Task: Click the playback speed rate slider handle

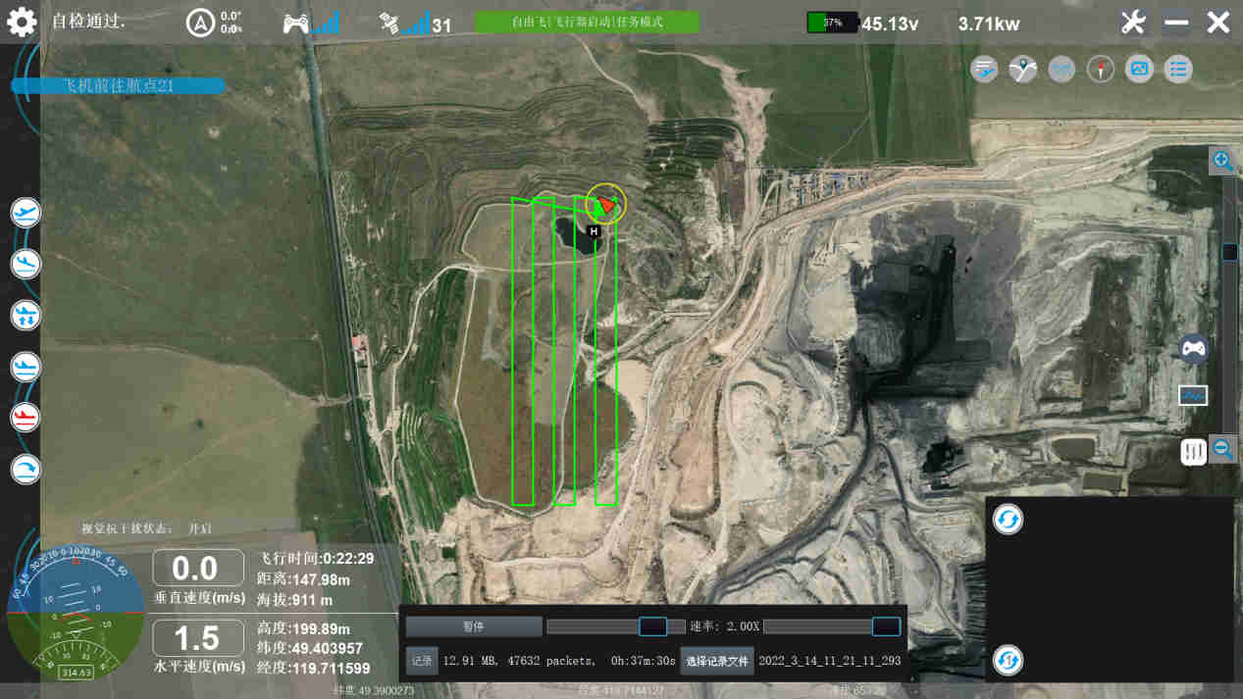Action: tap(886, 626)
